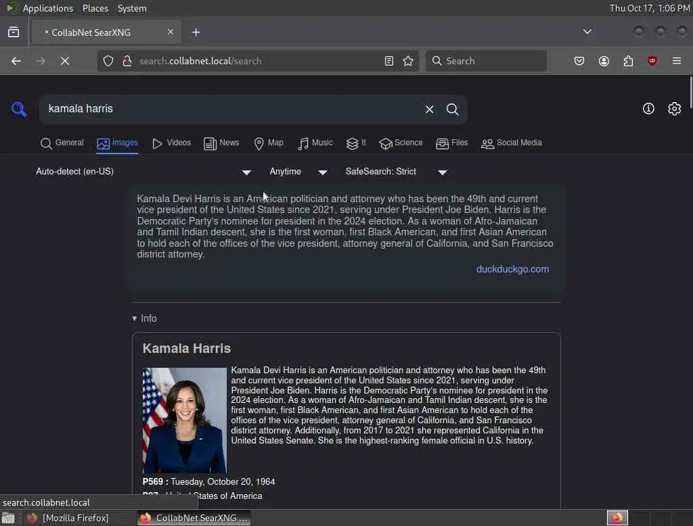Switch to IT category
The width and height of the screenshot is (693, 526).
pyautogui.click(x=356, y=143)
